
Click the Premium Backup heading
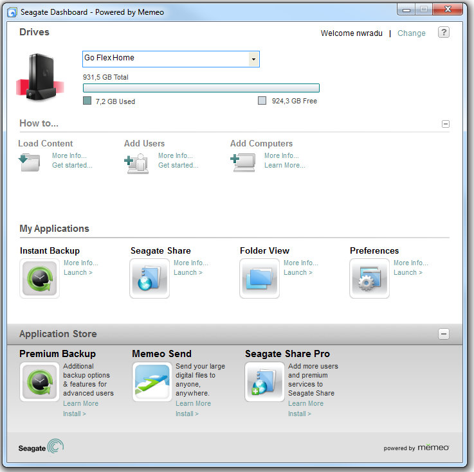(x=57, y=354)
